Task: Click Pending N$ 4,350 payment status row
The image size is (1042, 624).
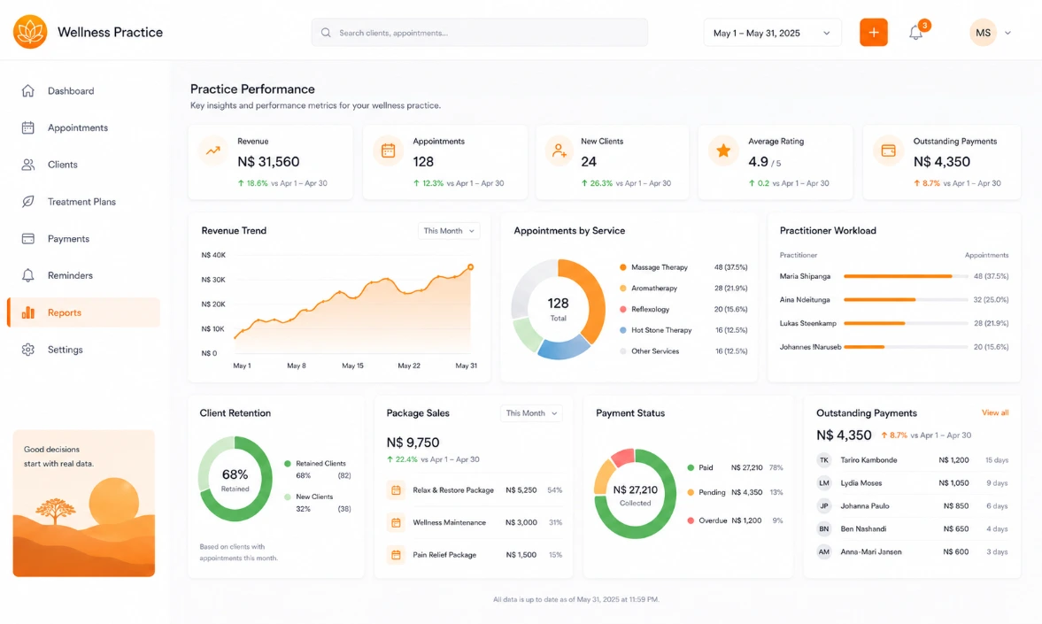Action: tap(735, 492)
